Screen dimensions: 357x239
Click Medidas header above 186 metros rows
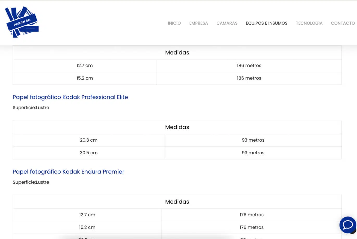[x=177, y=52]
